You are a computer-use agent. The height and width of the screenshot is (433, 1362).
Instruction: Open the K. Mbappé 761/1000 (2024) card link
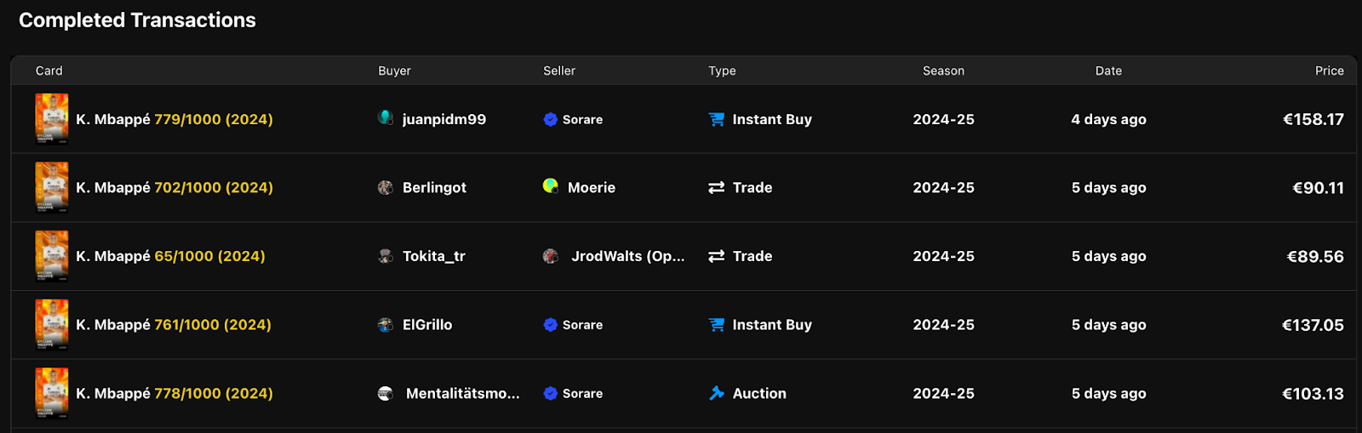pyautogui.click(x=174, y=324)
